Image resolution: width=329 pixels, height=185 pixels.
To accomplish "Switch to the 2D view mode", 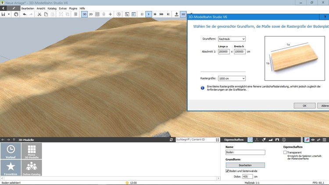I will pyautogui.click(x=91, y=14).
